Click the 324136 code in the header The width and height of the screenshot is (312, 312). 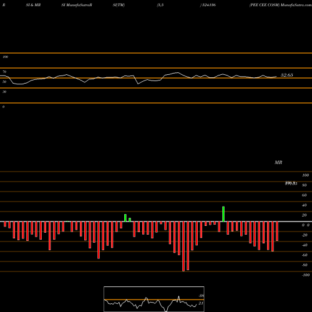pos(208,5)
